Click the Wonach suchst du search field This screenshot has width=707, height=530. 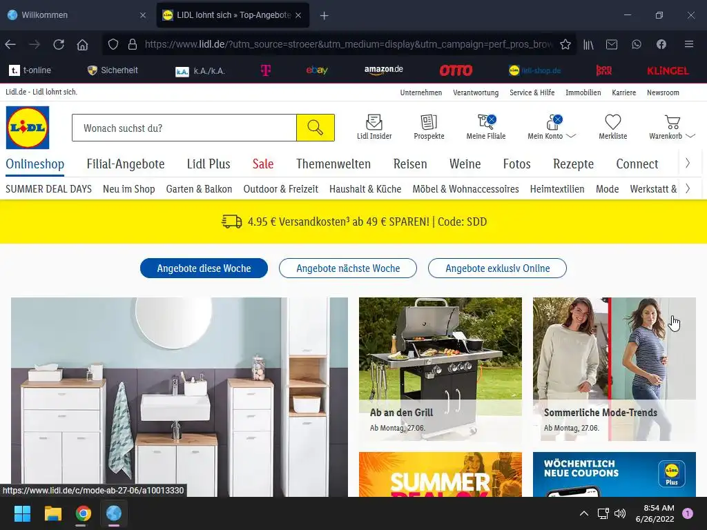pos(184,128)
